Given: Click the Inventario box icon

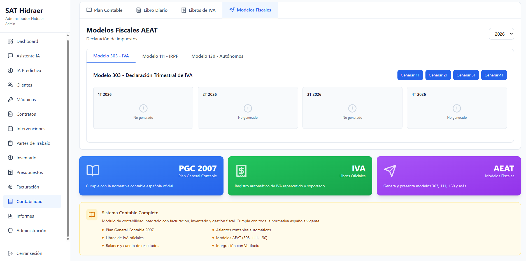Looking at the screenshot, I should click(x=10, y=158).
